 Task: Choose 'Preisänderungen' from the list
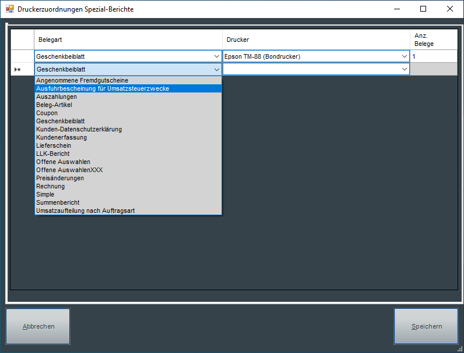click(60, 178)
